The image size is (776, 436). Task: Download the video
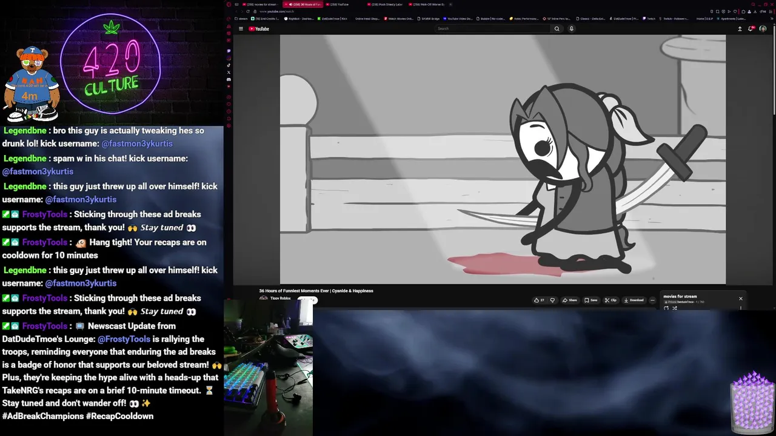[x=634, y=300]
